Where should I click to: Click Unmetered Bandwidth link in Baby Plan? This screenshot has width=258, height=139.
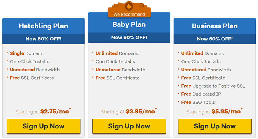pyautogui.click(x=108, y=70)
